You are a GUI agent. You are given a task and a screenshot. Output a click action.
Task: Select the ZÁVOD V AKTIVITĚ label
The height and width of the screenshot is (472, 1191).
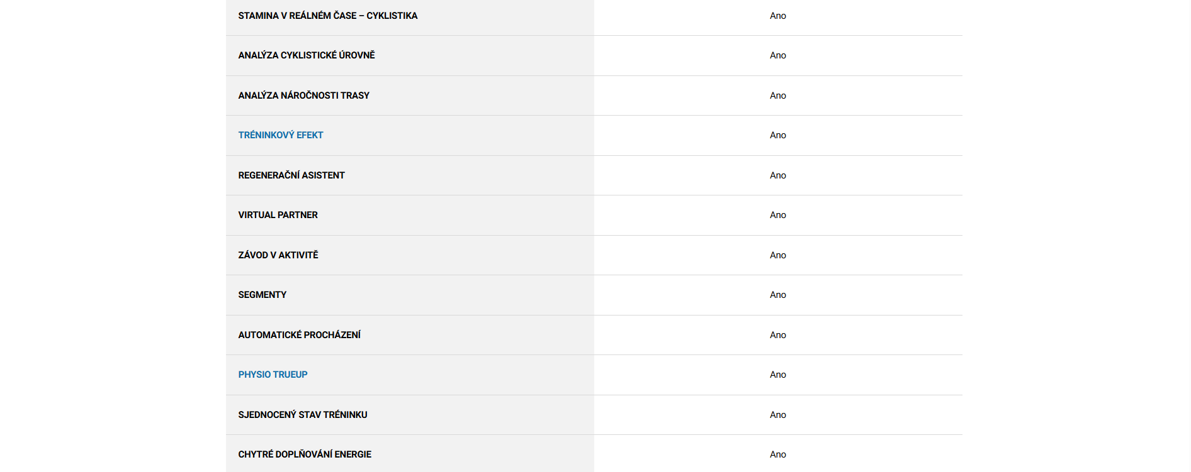pos(278,255)
